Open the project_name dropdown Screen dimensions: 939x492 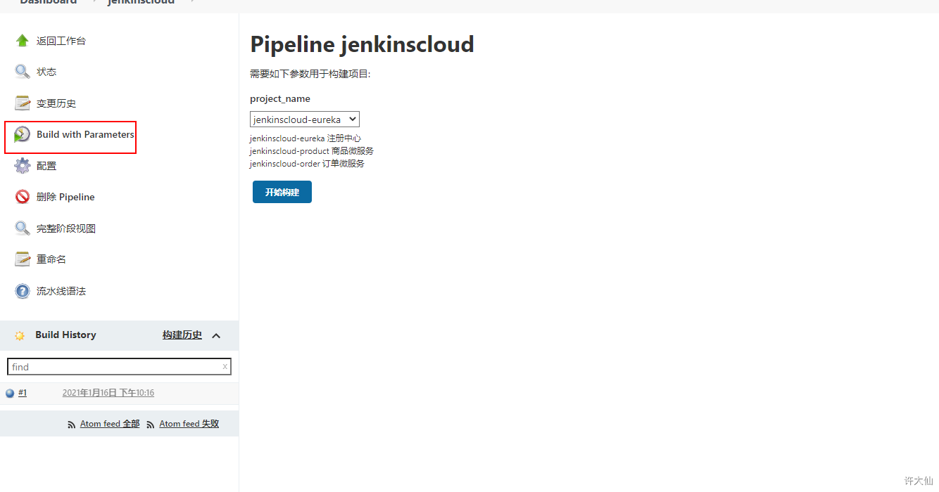[304, 119]
